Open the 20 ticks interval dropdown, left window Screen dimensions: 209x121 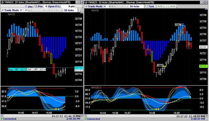pyautogui.click(x=78, y=10)
